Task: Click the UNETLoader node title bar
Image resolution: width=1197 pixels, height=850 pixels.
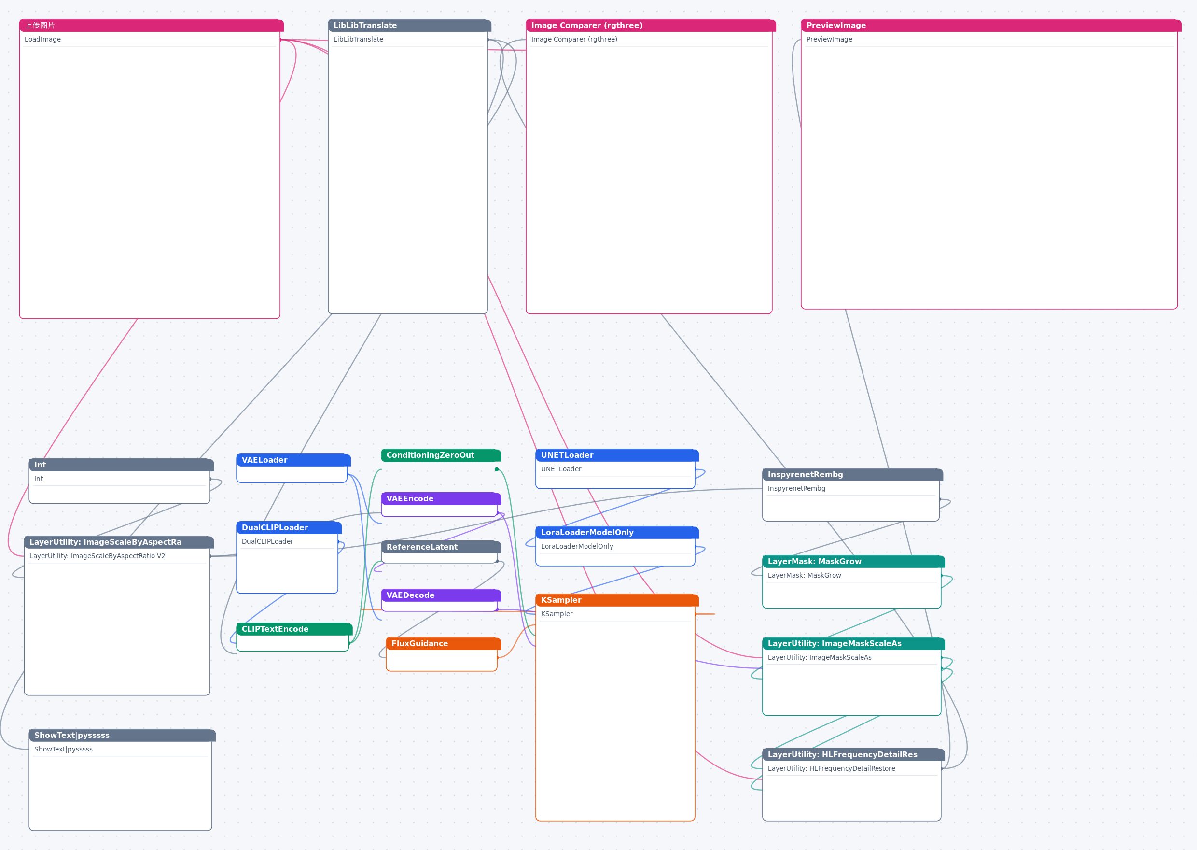Action: click(617, 455)
